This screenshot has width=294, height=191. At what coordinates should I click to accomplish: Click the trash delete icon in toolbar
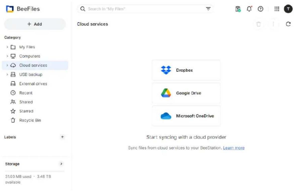pos(259,24)
